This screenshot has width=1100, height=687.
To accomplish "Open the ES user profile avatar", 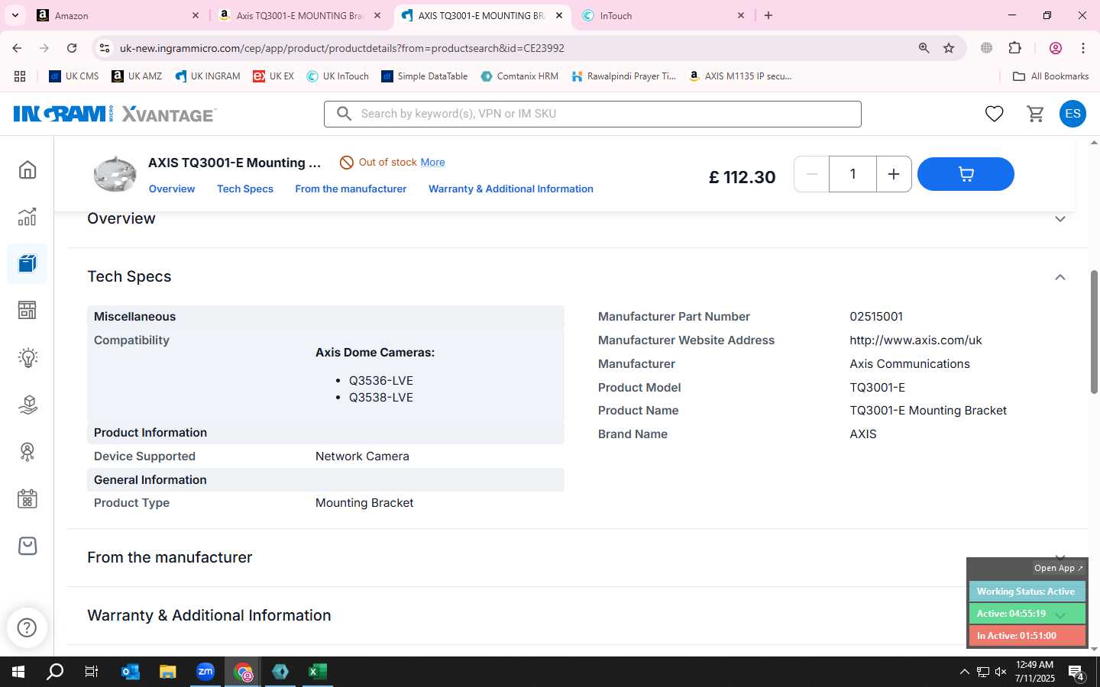I will click(x=1072, y=114).
